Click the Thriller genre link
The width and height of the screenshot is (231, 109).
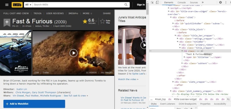tap(46, 26)
